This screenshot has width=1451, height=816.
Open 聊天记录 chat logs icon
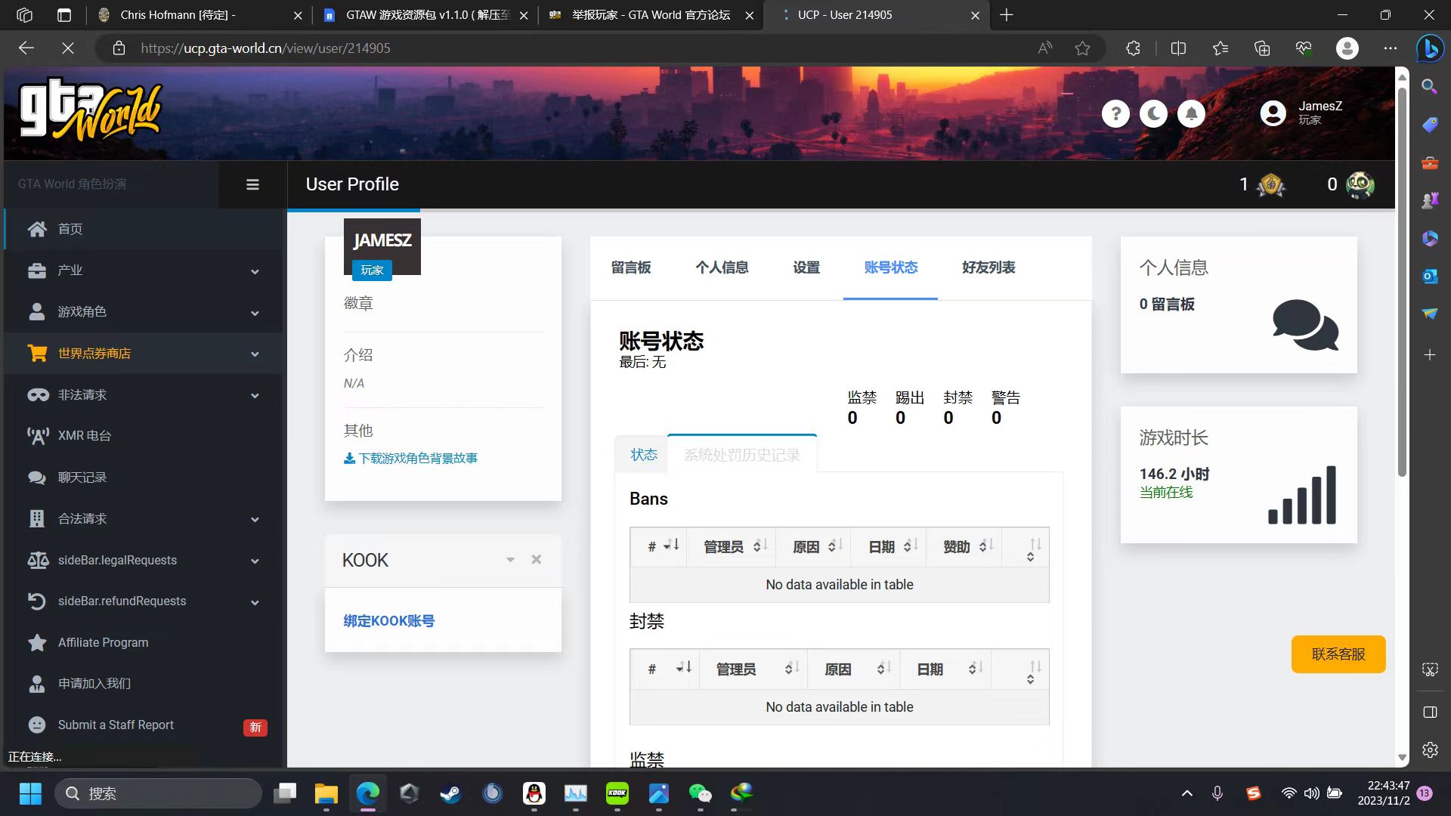[x=37, y=478]
